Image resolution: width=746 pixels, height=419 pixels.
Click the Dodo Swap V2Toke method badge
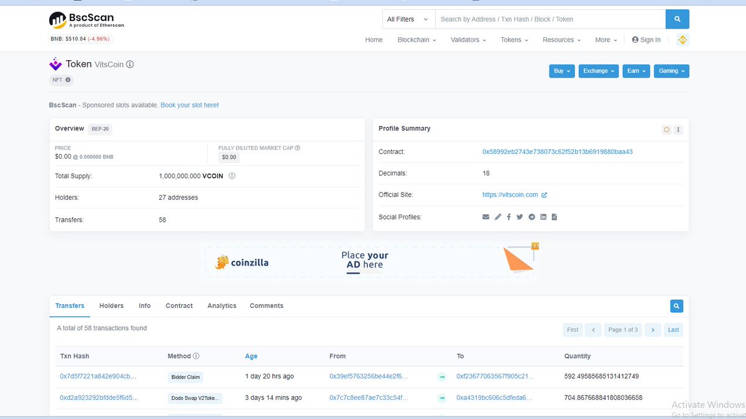tap(195, 398)
